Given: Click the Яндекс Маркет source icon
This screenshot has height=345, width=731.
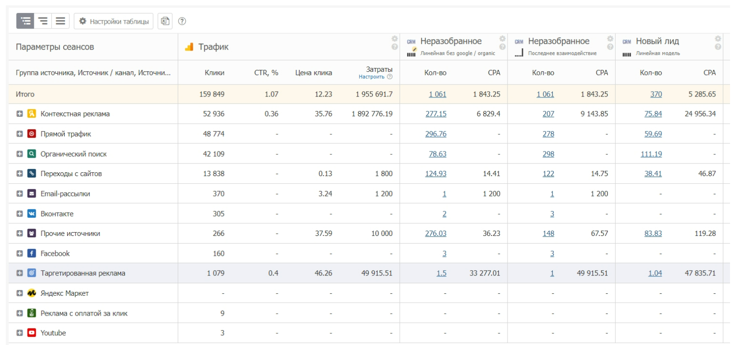Looking at the screenshot, I should click(31, 293).
